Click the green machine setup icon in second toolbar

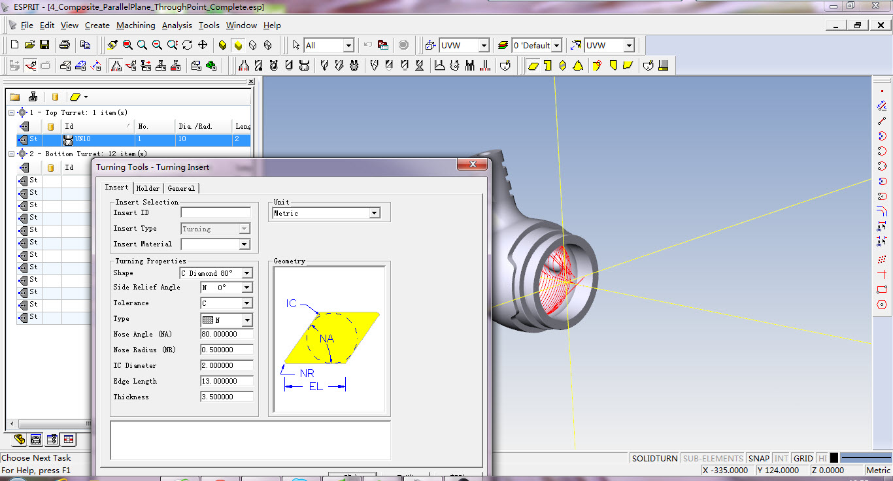click(x=211, y=65)
